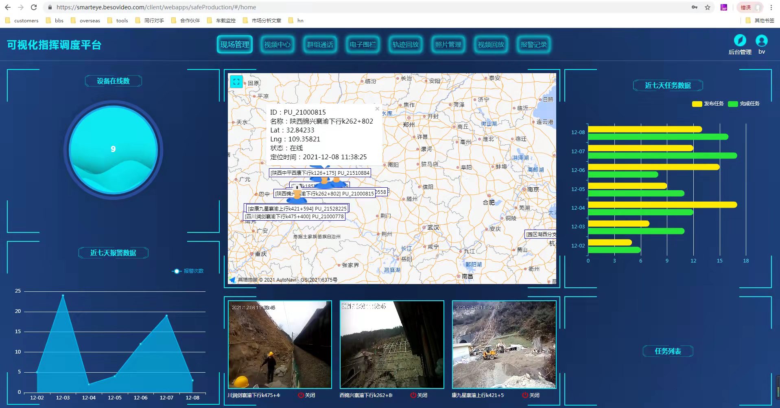Click the saved password key icon
Viewport: 780px width, 408px height.
[694, 7]
